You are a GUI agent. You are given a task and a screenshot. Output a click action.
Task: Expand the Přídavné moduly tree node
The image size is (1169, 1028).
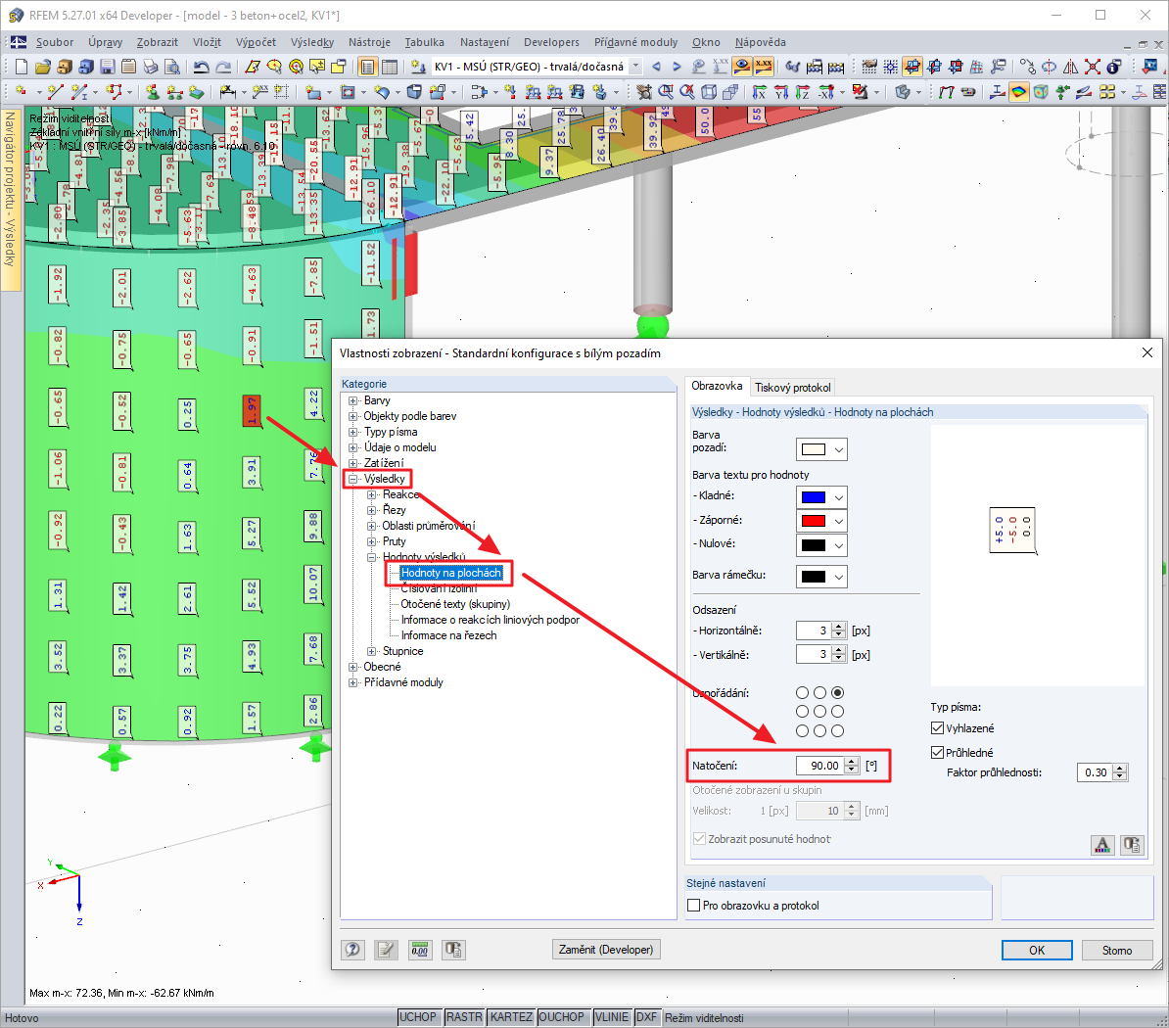pyautogui.click(x=353, y=682)
